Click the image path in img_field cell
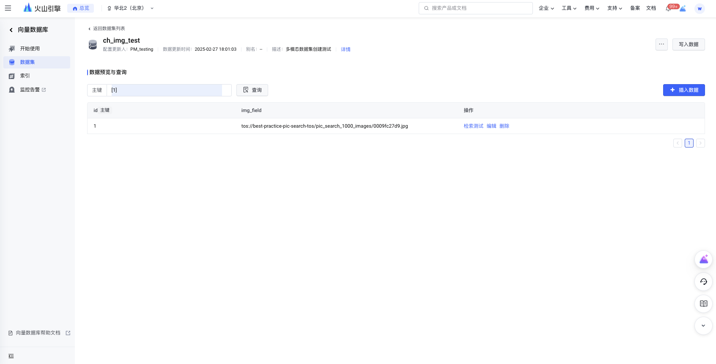716x364 pixels. pyautogui.click(x=325, y=126)
